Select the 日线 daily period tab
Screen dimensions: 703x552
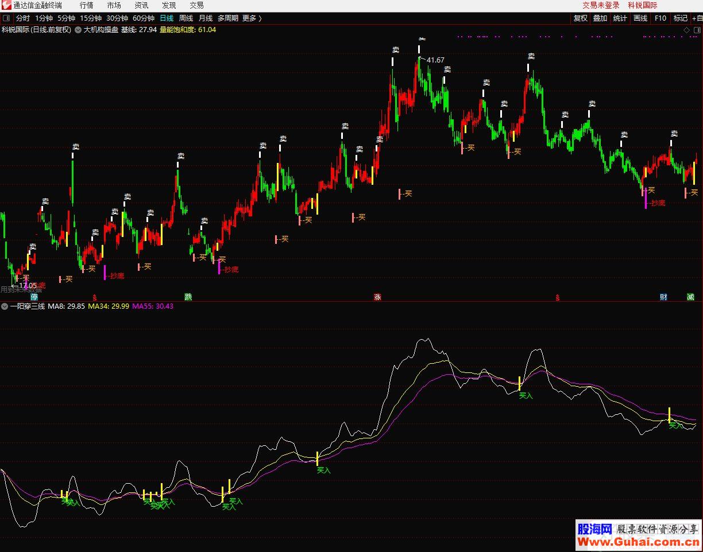coord(167,18)
